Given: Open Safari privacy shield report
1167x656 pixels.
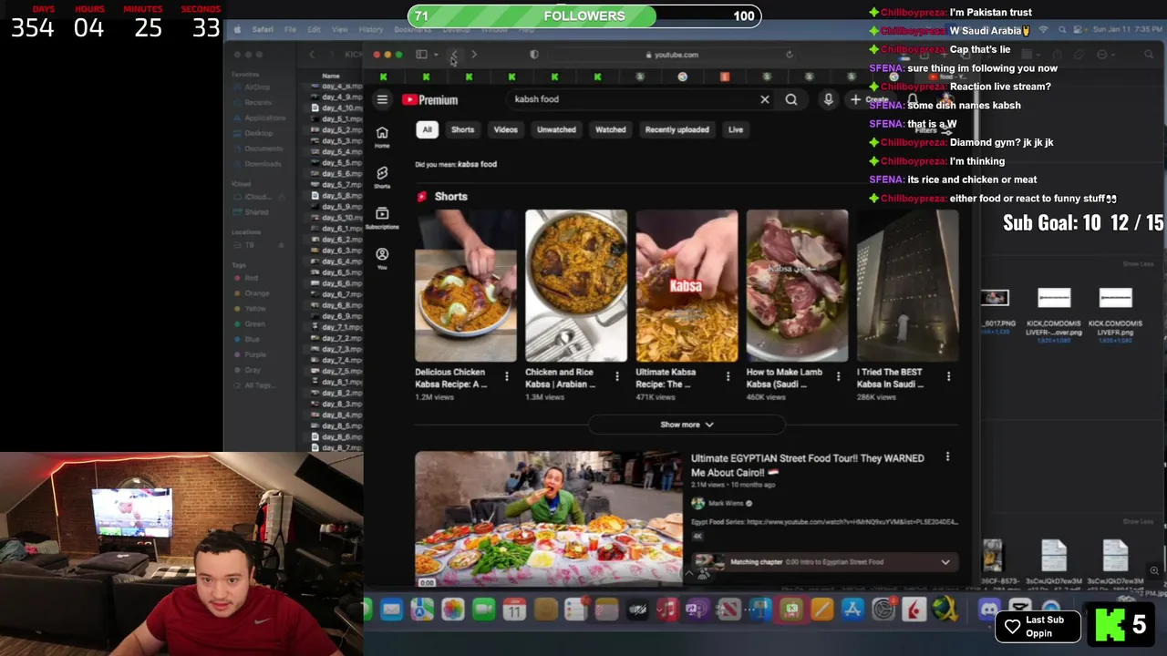Looking at the screenshot, I should click(x=534, y=55).
